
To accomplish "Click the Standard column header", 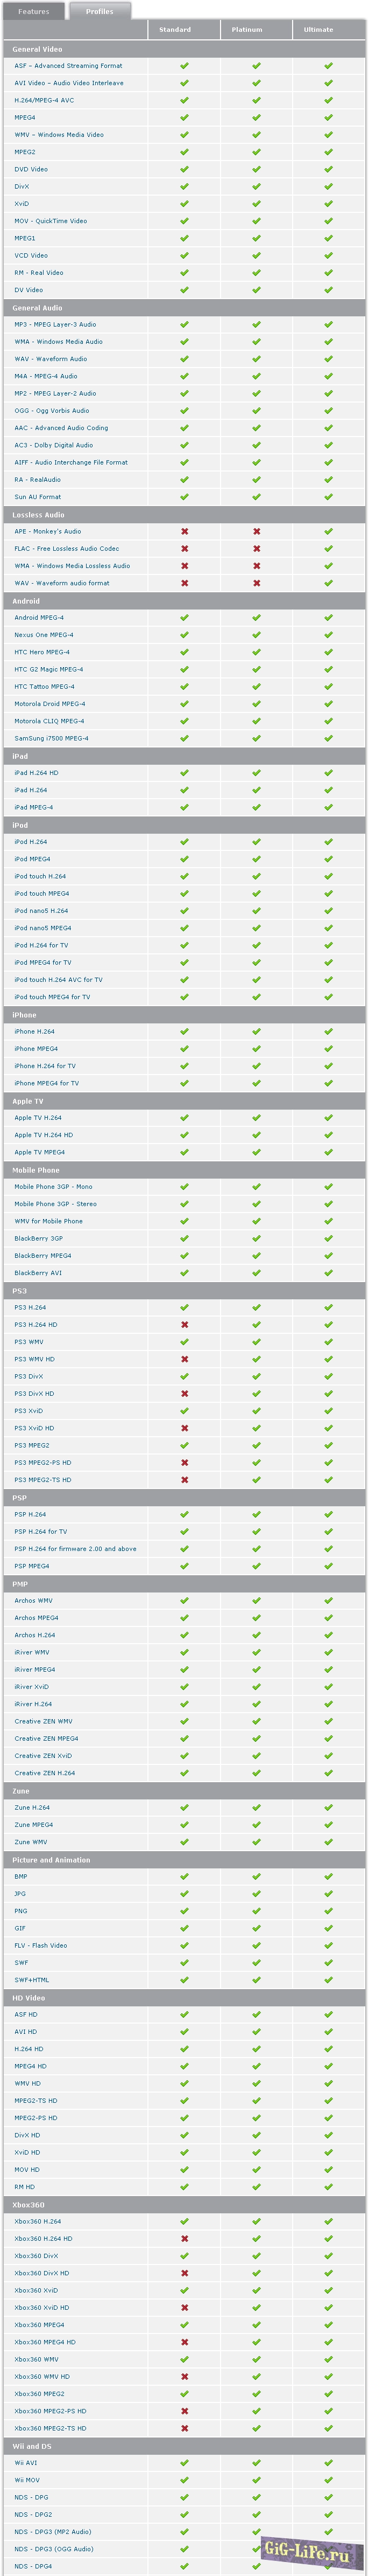I will click(175, 30).
